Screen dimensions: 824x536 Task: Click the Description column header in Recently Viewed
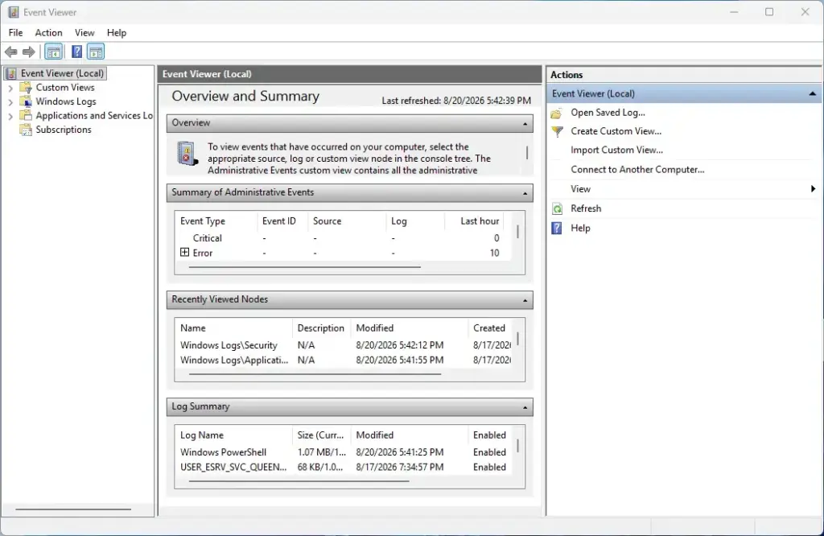point(321,328)
